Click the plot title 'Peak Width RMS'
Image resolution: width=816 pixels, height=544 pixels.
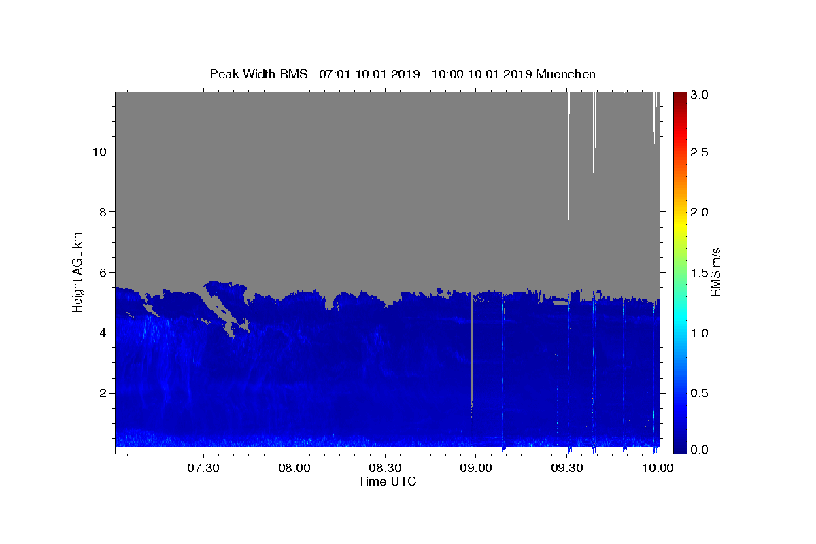point(258,74)
